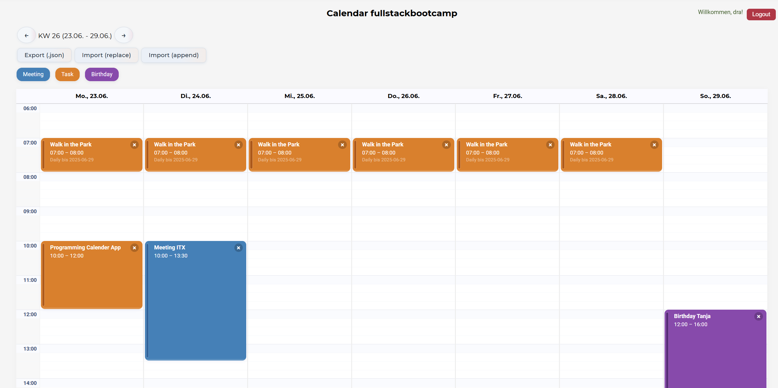Click the Calendar fullstackbootcamp title
778x388 pixels.
coord(392,13)
